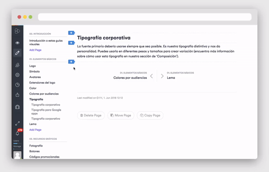
Task: Open the Fotografía page
Action: (x=36, y=146)
